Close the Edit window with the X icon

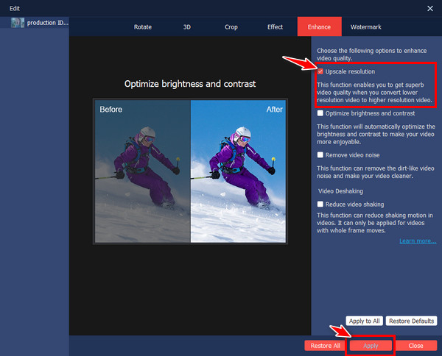[x=430, y=7]
